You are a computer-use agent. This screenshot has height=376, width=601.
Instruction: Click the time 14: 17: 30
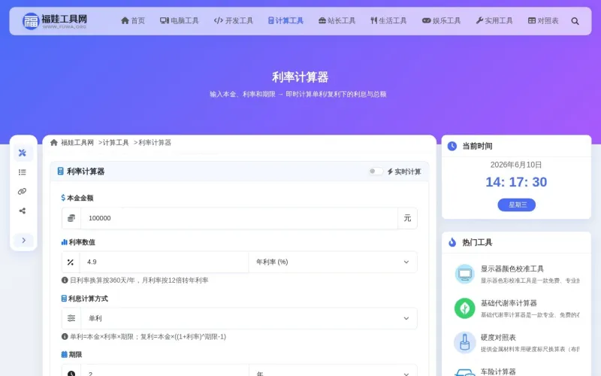coord(516,182)
